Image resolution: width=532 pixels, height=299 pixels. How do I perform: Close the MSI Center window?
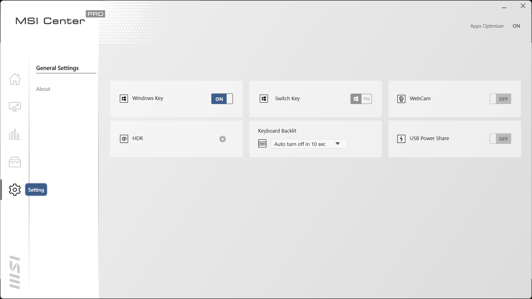tap(523, 6)
